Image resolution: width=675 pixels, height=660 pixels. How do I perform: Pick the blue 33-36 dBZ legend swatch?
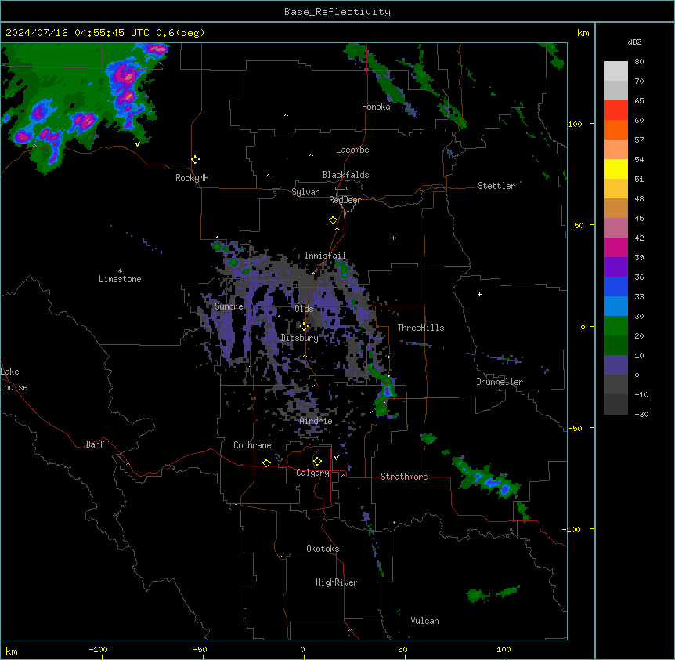(x=615, y=286)
